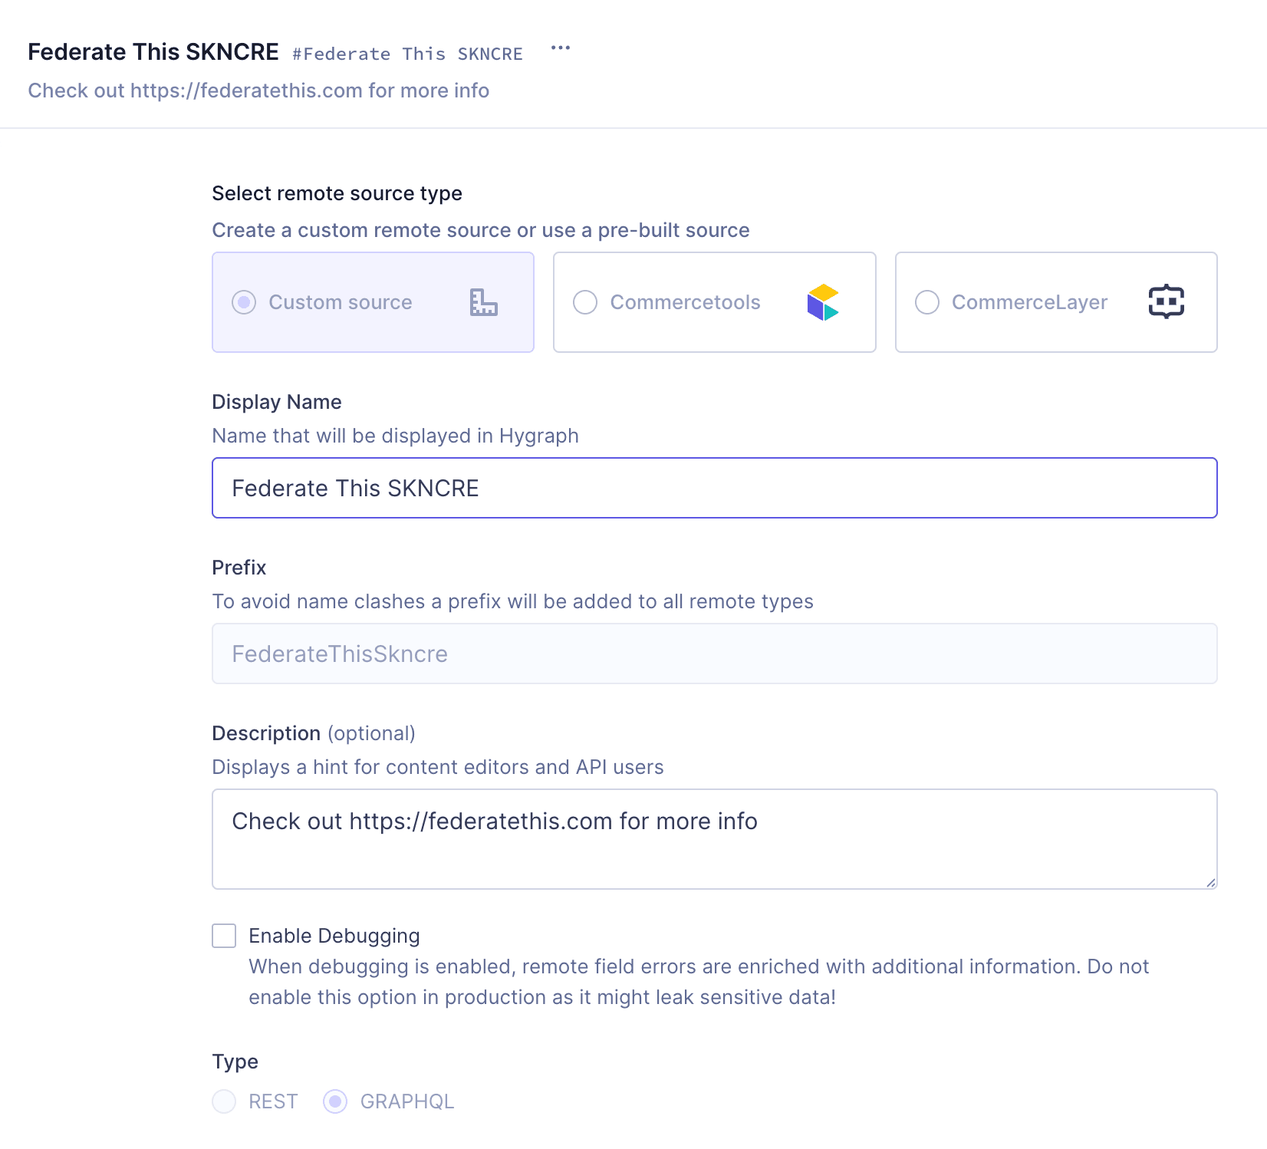
Task: Choose REST as the type
Action: 224,1101
